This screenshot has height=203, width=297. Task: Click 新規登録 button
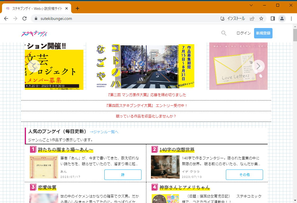tap(263, 33)
